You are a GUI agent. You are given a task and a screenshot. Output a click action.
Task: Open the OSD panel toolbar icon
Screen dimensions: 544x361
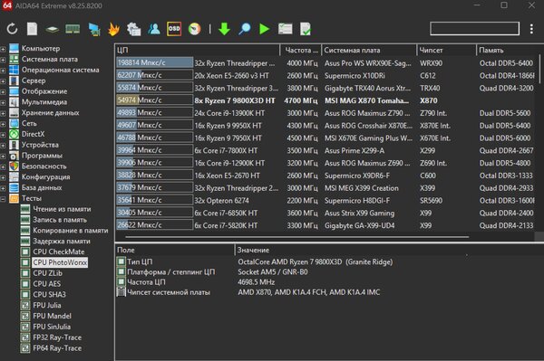(x=174, y=29)
